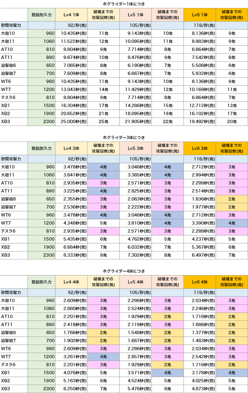The width and height of the screenshot is (248, 393).
Task: Select the cell reading 2.355秒(発)
Action: point(72,199)
